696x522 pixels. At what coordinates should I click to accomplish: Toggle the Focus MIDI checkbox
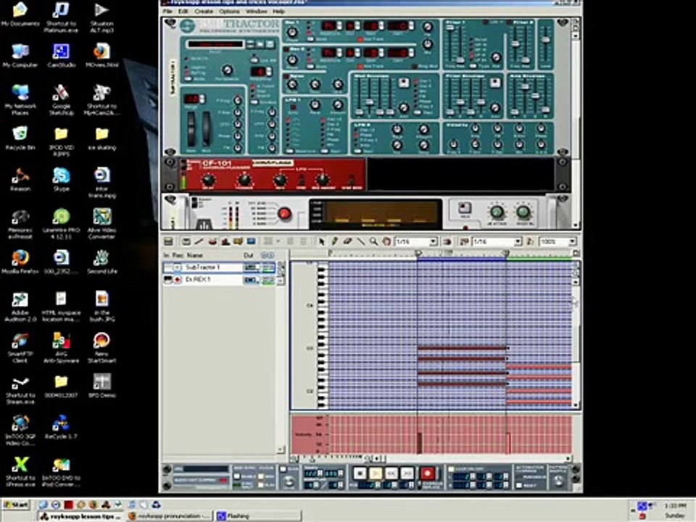(262, 477)
